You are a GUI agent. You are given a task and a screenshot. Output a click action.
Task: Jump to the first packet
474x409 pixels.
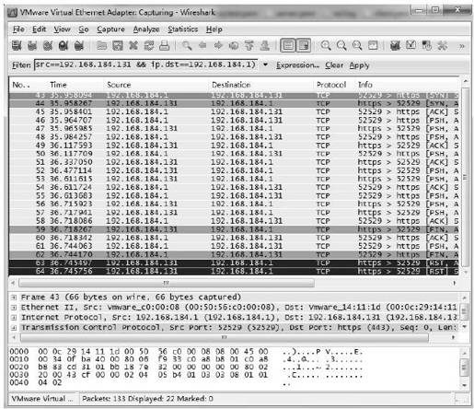249,46
